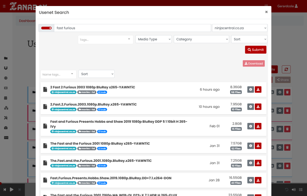Click the red player progress handle

coord(1,183)
